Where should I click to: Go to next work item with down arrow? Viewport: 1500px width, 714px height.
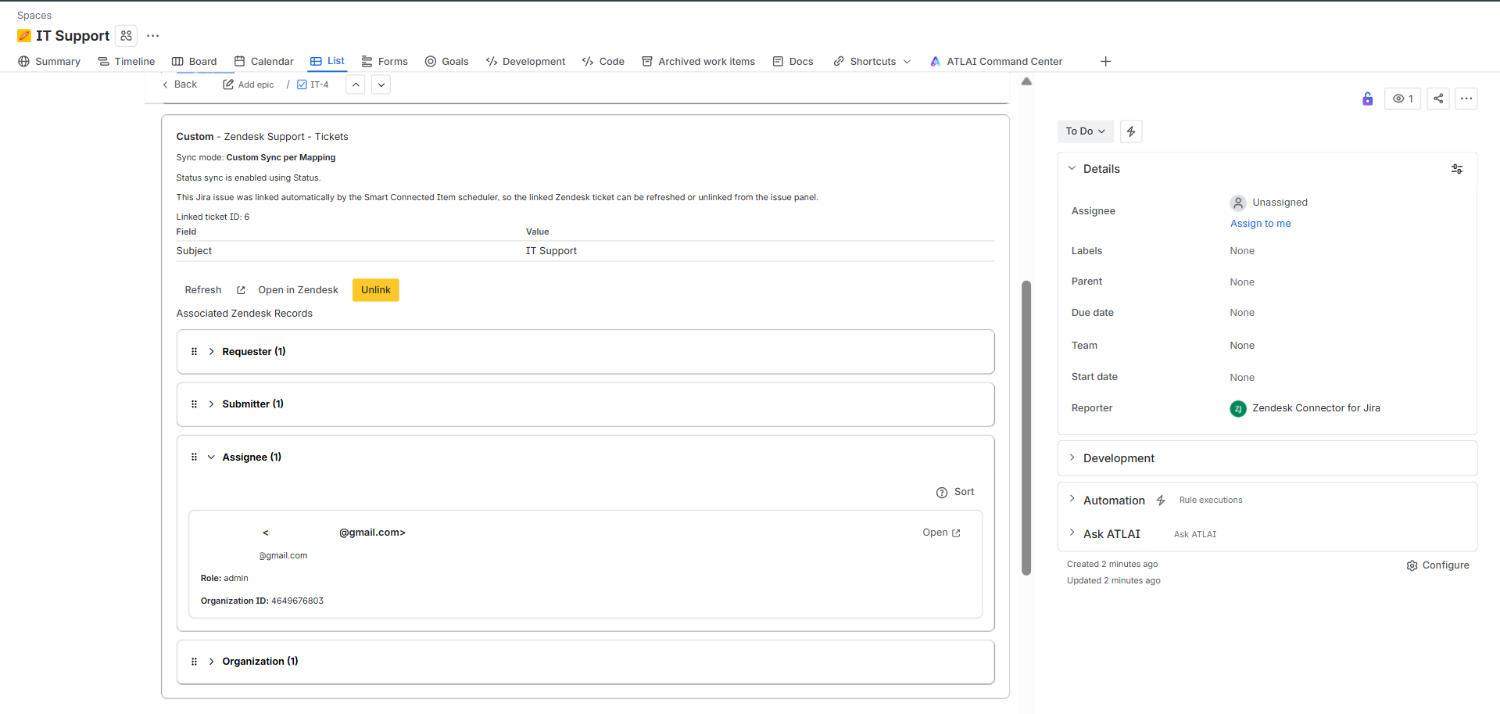pos(381,84)
